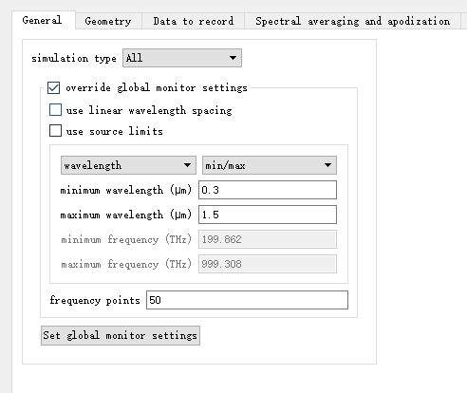Open the Data to record tab
This screenshot has width=467, height=393.
[x=194, y=21]
